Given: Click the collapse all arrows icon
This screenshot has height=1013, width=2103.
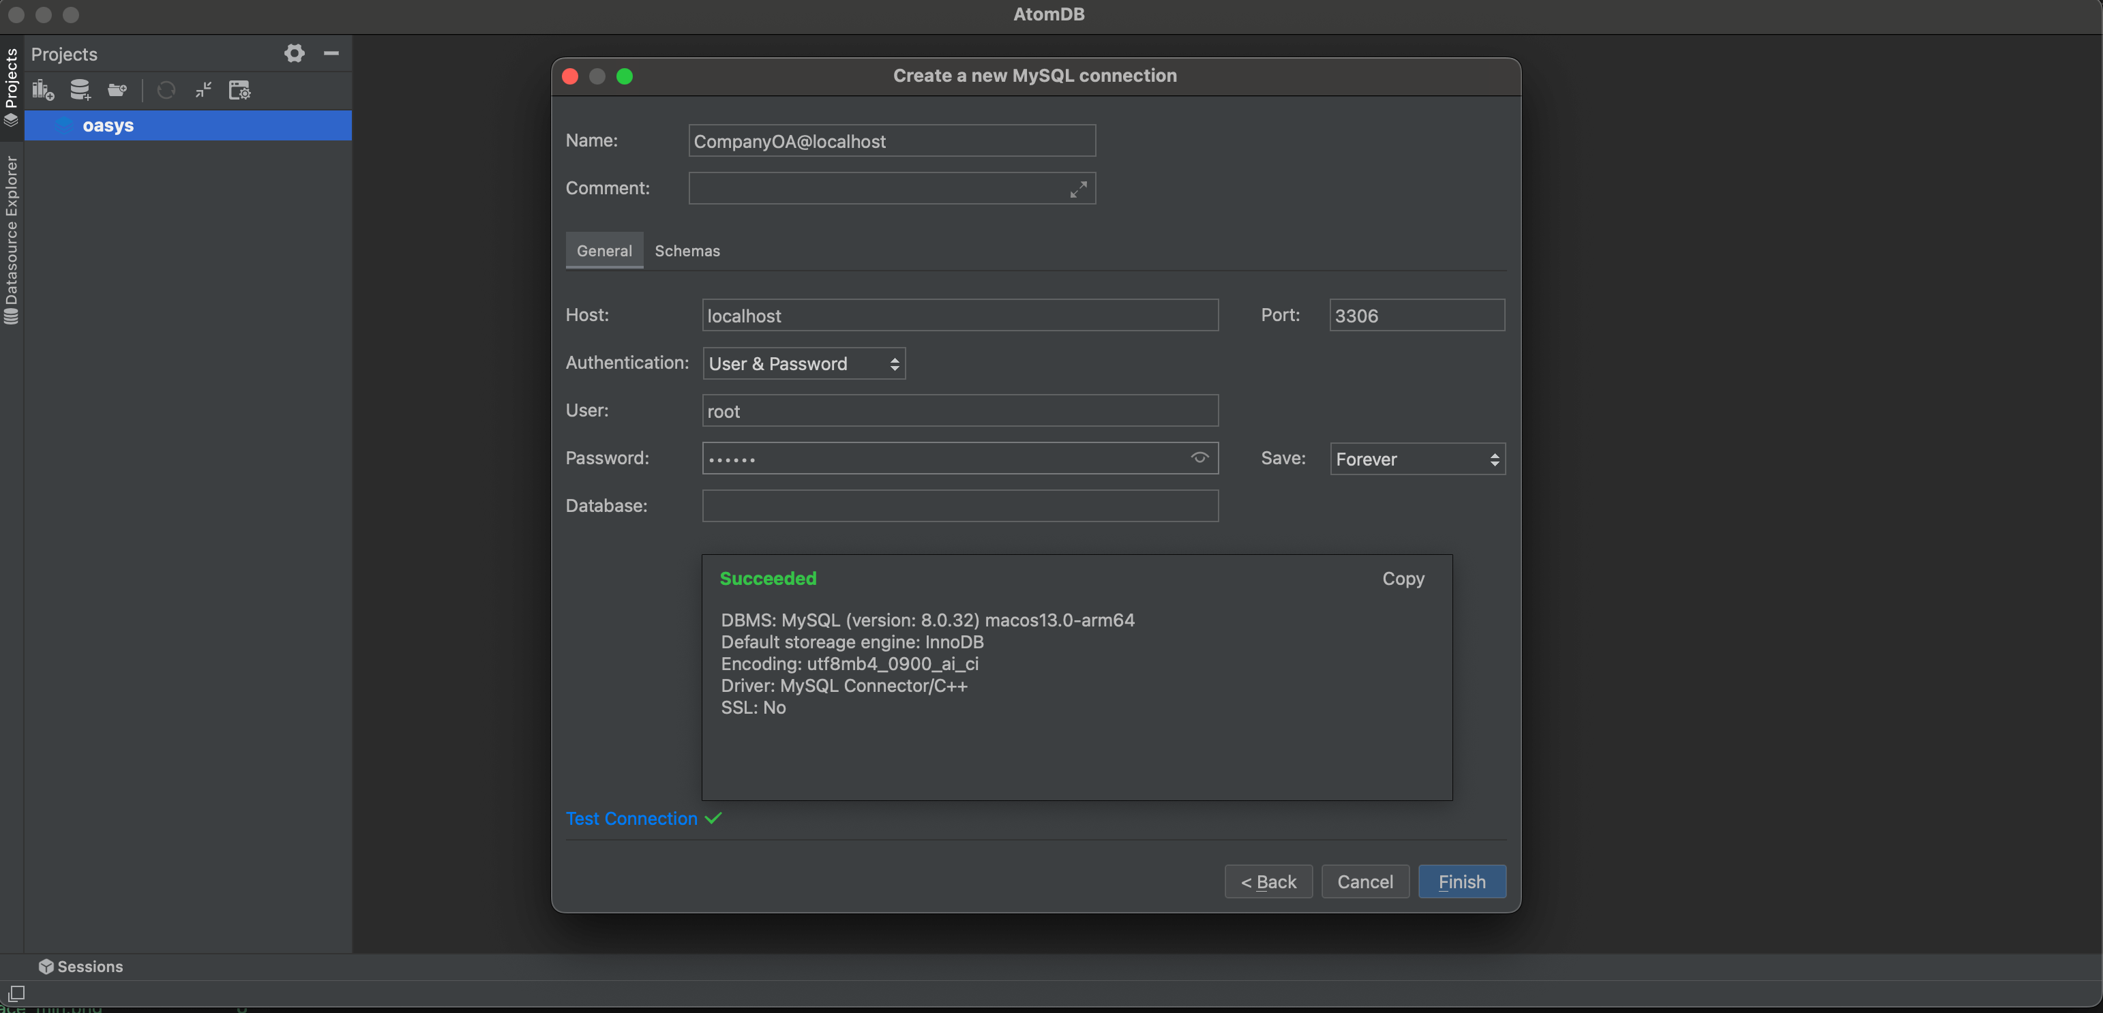Looking at the screenshot, I should (203, 90).
